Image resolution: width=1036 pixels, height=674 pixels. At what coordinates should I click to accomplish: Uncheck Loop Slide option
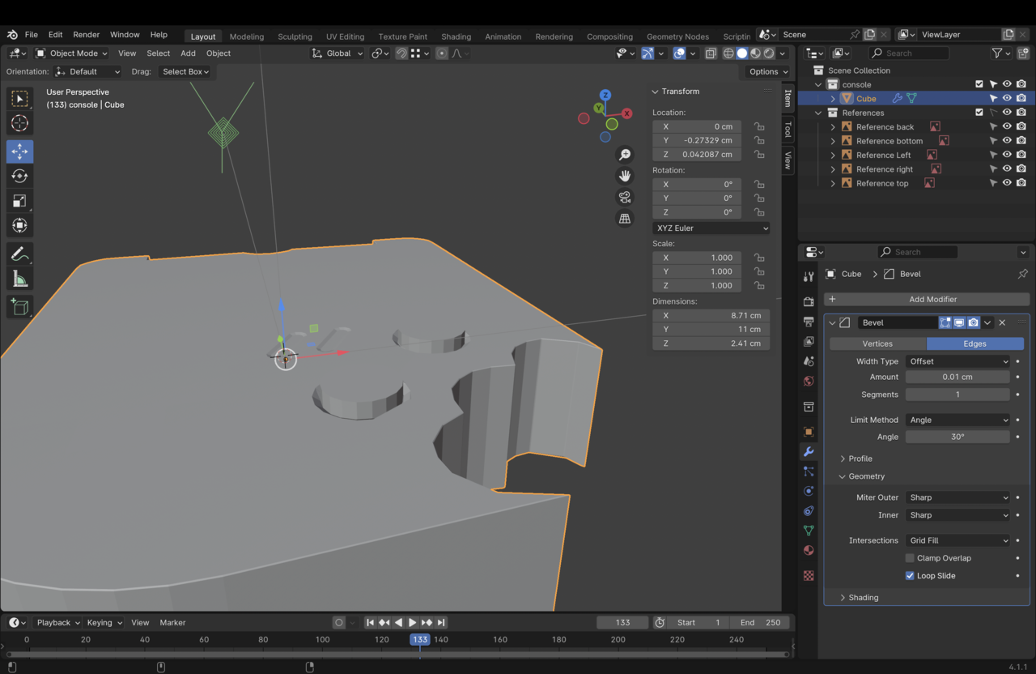(910, 576)
